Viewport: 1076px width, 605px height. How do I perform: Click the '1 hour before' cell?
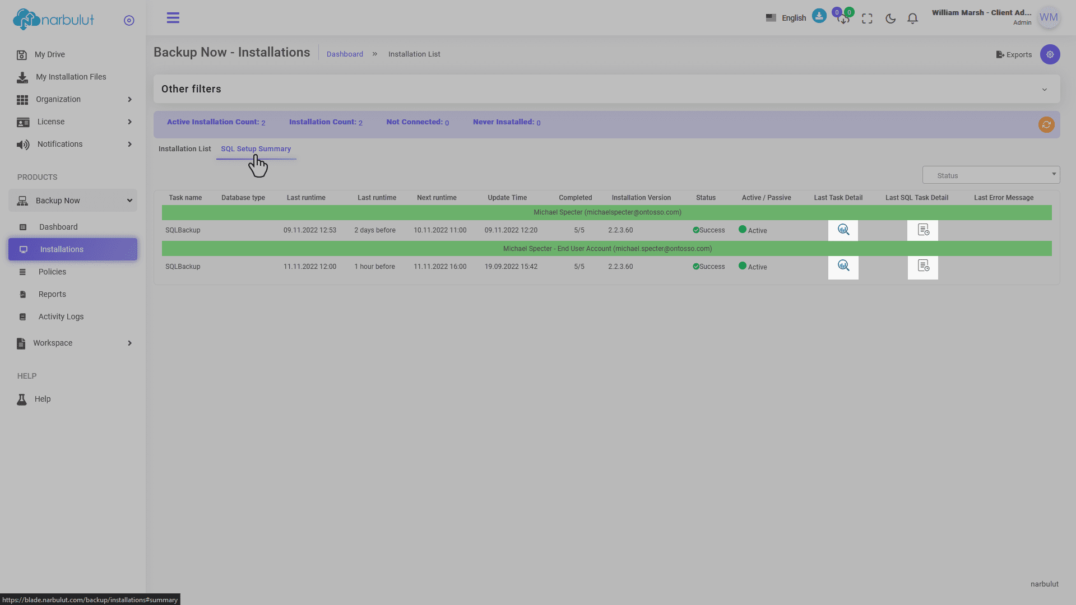374,267
